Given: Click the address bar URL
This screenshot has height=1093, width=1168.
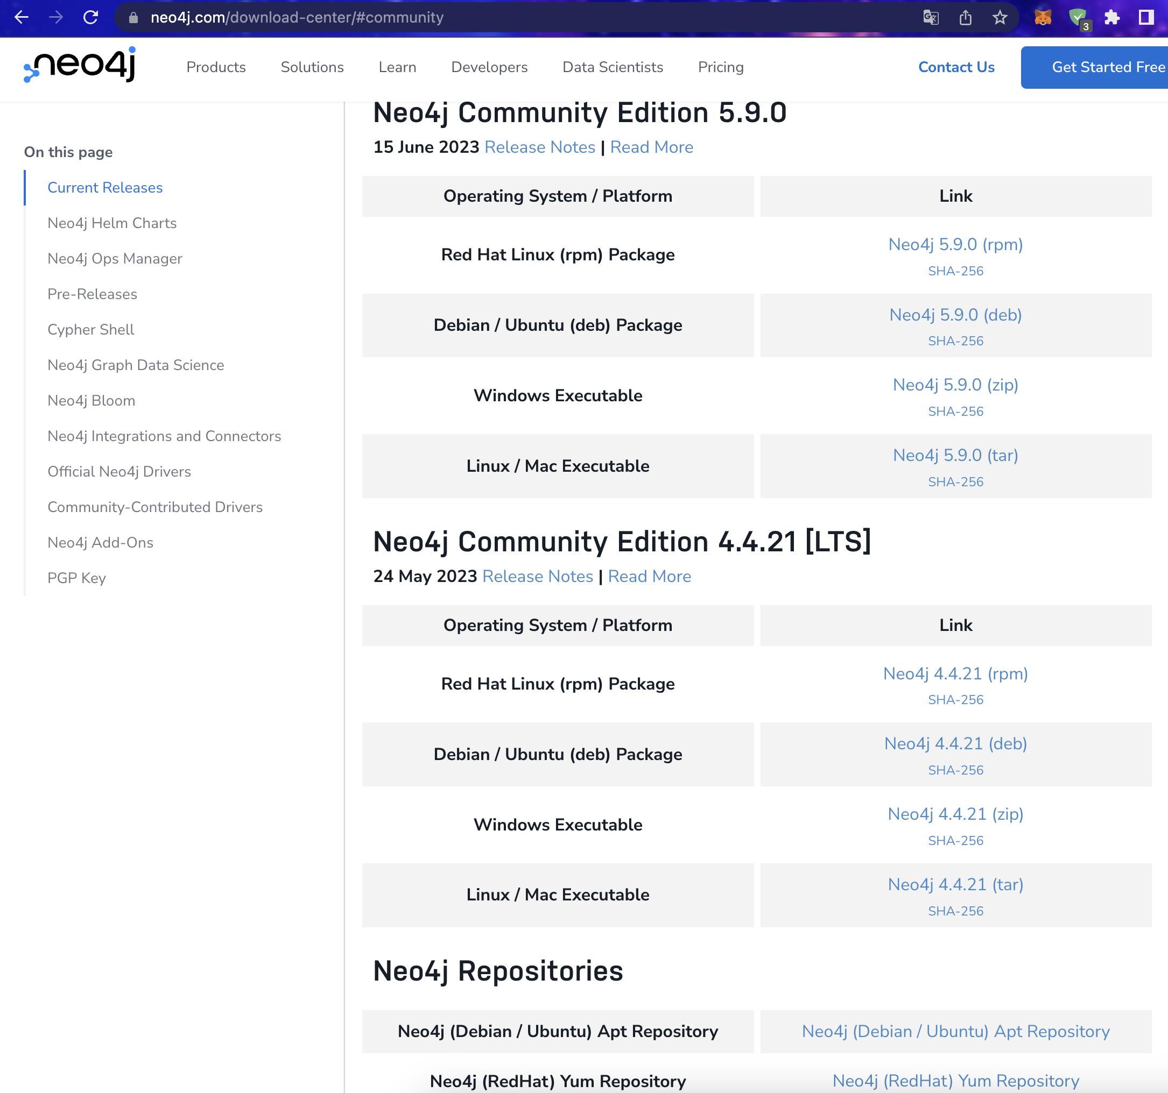Looking at the screenshot, I should click(x=297, y=18).
